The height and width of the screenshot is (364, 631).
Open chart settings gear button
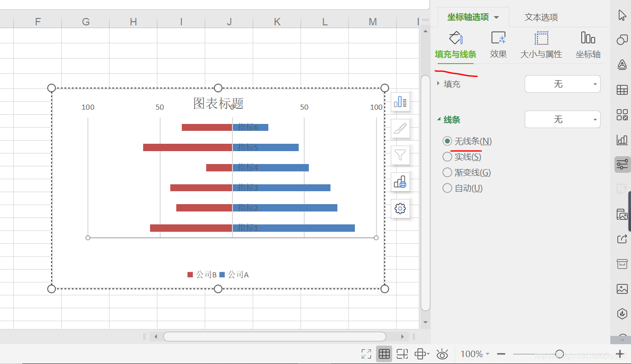tap(400, 209)
